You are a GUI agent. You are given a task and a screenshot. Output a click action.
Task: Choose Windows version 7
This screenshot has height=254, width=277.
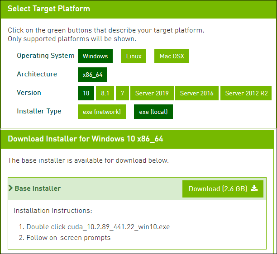122,94
